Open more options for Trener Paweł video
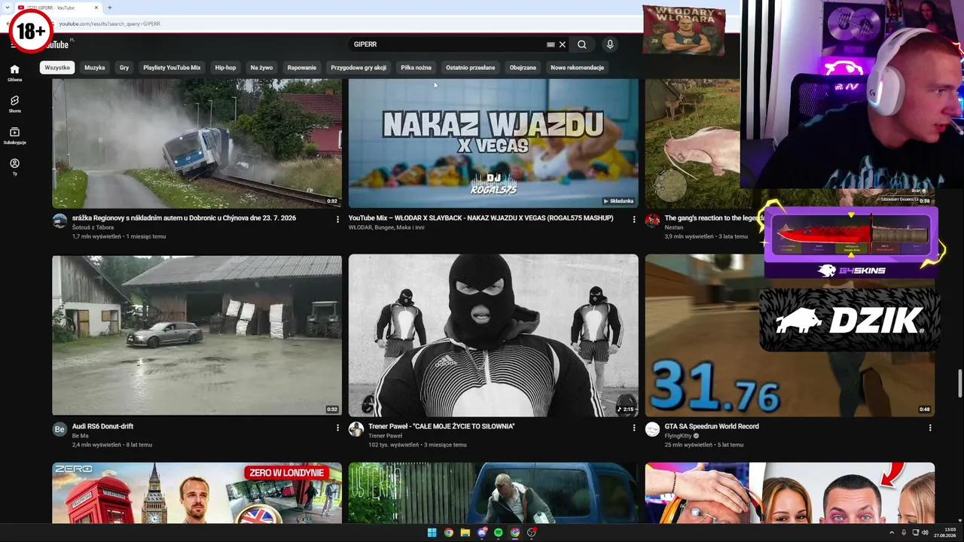964x542 pixels. point(634,428)
